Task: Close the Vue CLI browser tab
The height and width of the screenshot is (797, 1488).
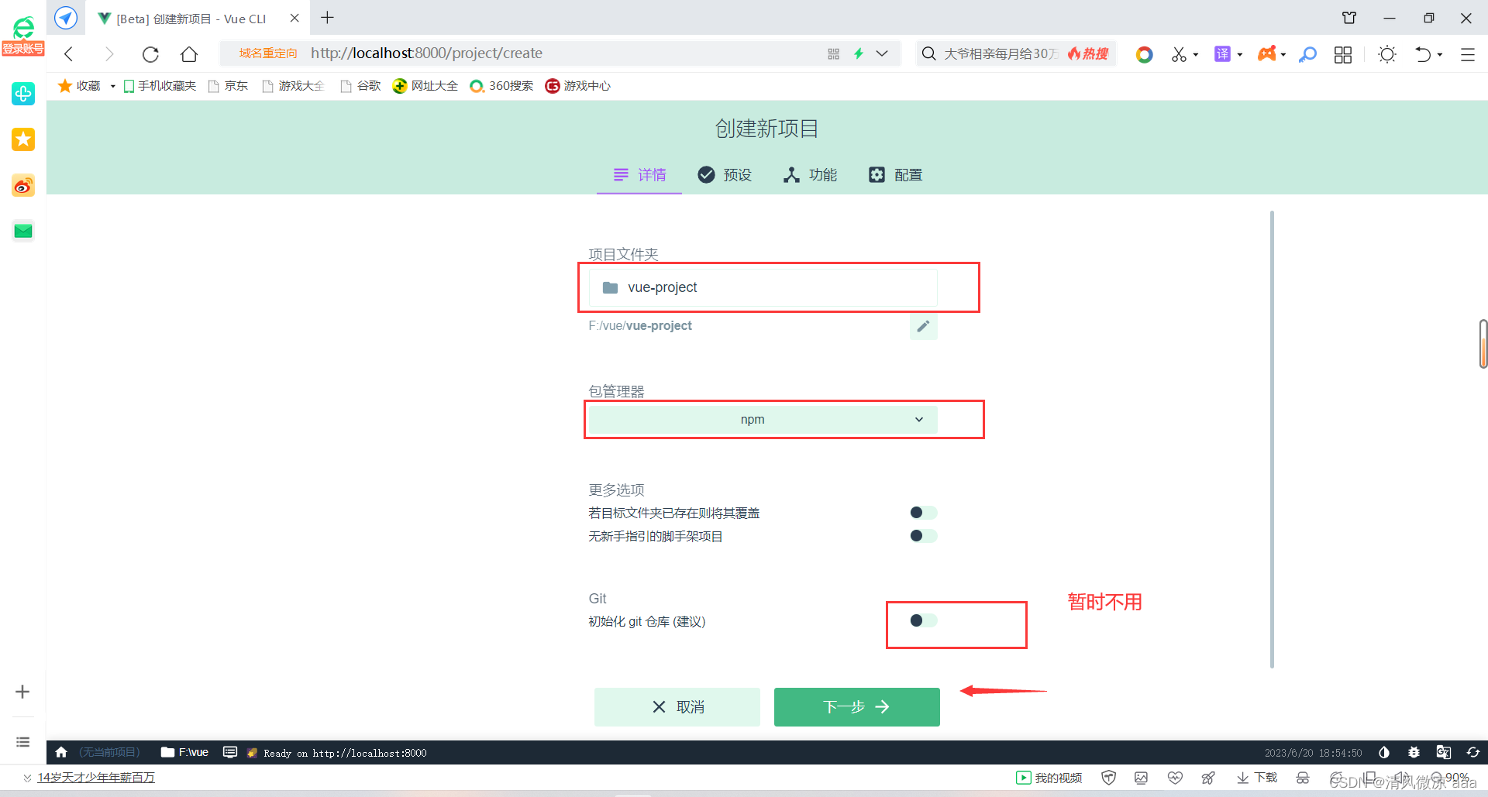Action: (294, 18)
